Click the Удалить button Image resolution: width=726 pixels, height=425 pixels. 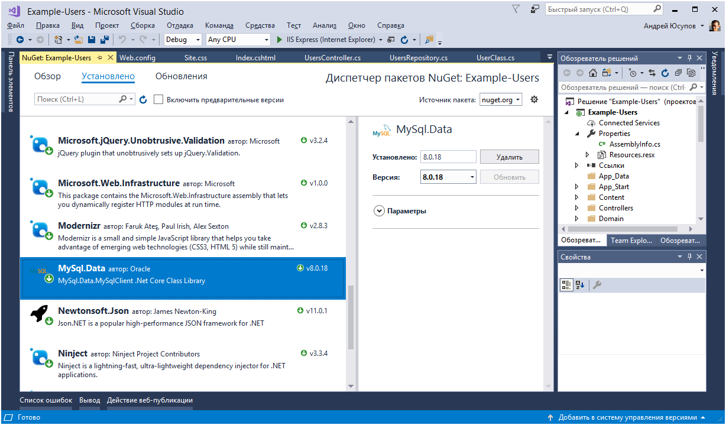[510, 157]
